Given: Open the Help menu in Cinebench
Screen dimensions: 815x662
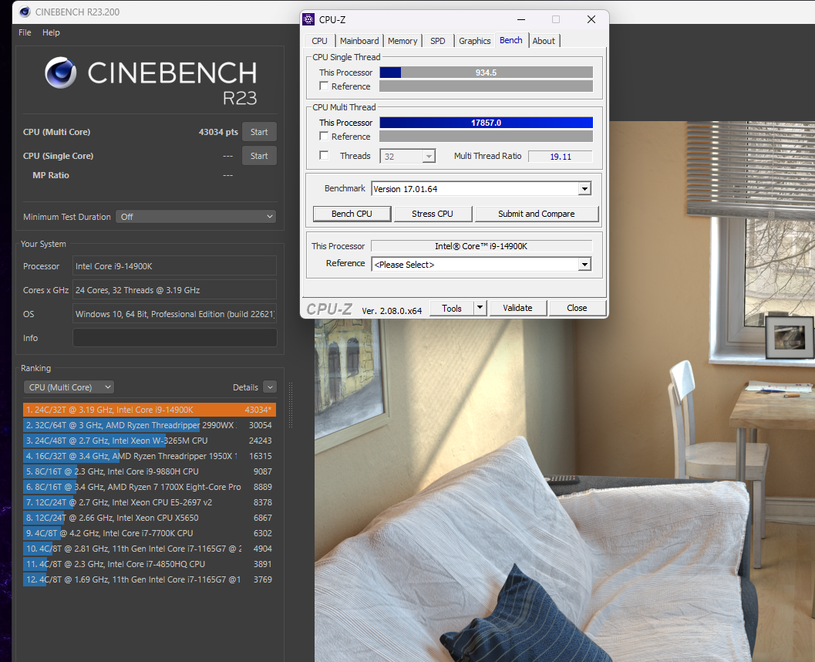Looking at the screenshot, I should tap(51, 32).
